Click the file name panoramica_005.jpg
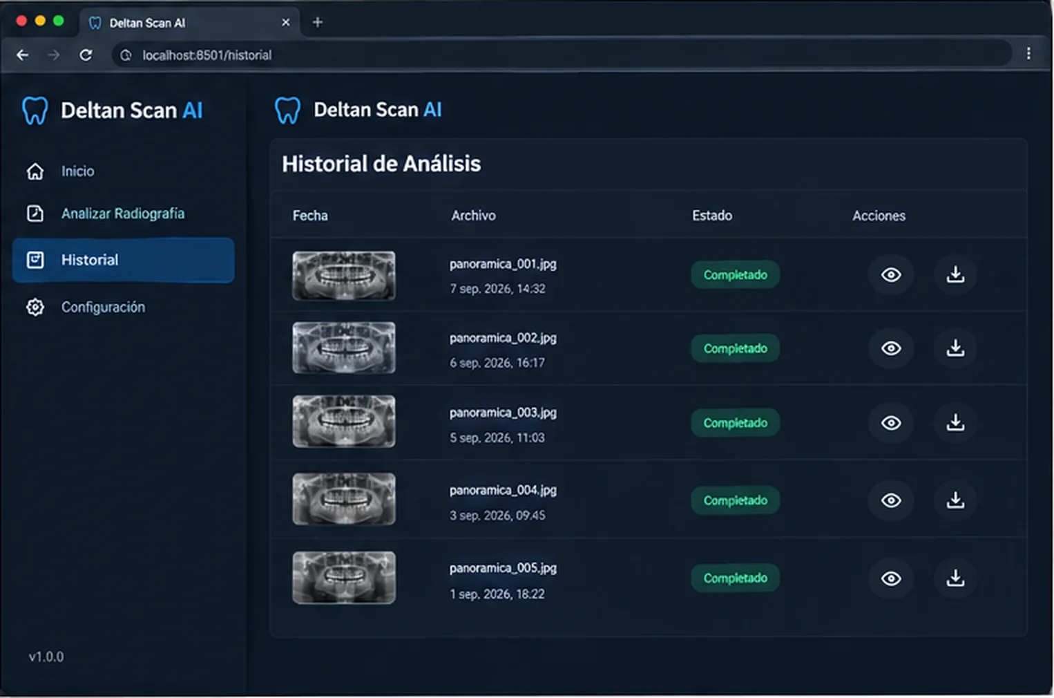The image size is (1054, 698). (x=503, y=568)
